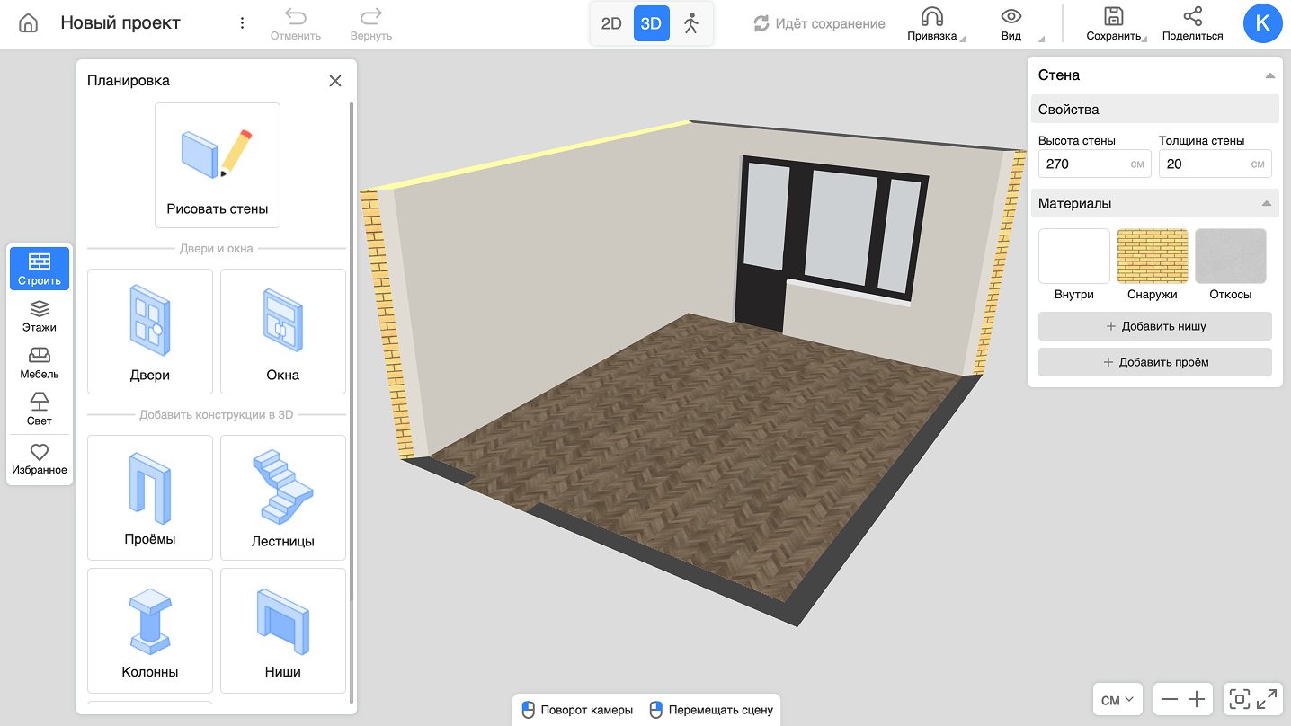Open the см units dropdown
1291x726 pixels.
click(1117, 699)
